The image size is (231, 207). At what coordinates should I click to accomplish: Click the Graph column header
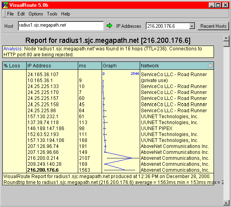pos(121,66)
